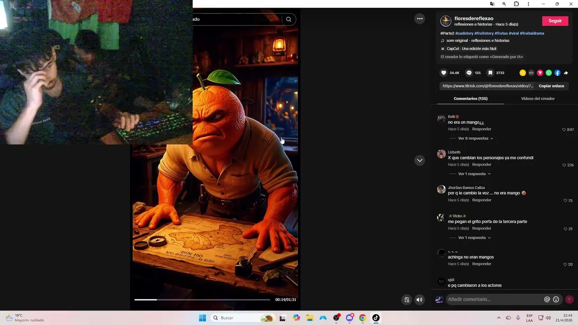Click the video URL text field
The width and height of the screenshot is (578, 325).
pos(488,86)
